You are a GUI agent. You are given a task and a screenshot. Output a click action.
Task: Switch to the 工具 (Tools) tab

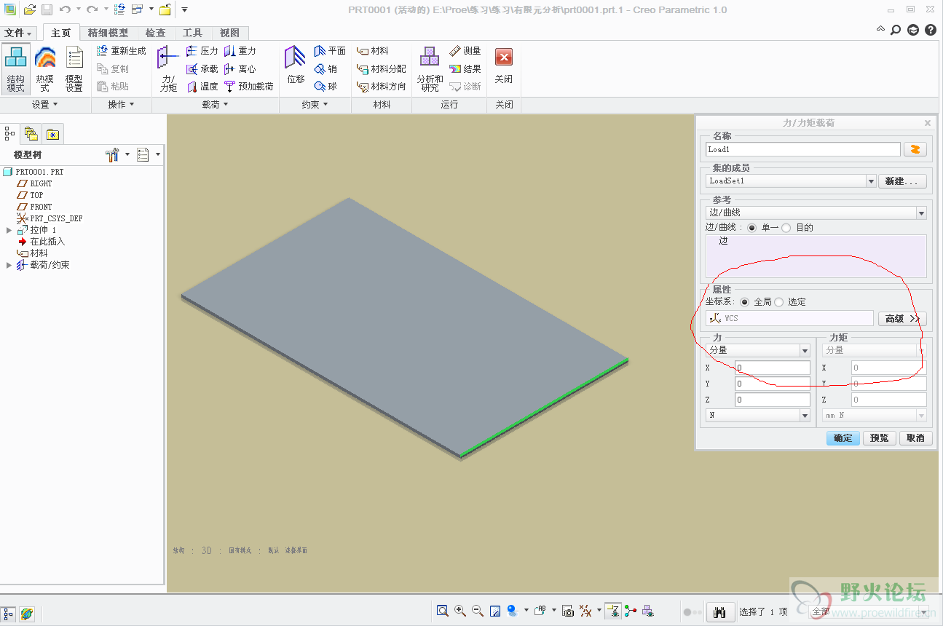[192, 33]
